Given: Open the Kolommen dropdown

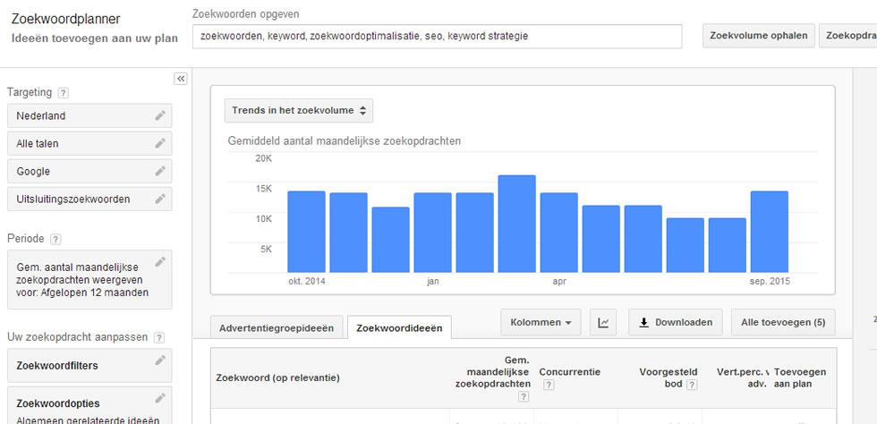Looking at the screenshot, I should pos(541,322).
